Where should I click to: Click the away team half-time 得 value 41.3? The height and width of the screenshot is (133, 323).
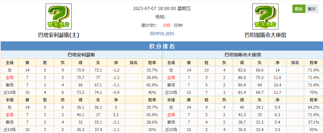pos(242,115)
